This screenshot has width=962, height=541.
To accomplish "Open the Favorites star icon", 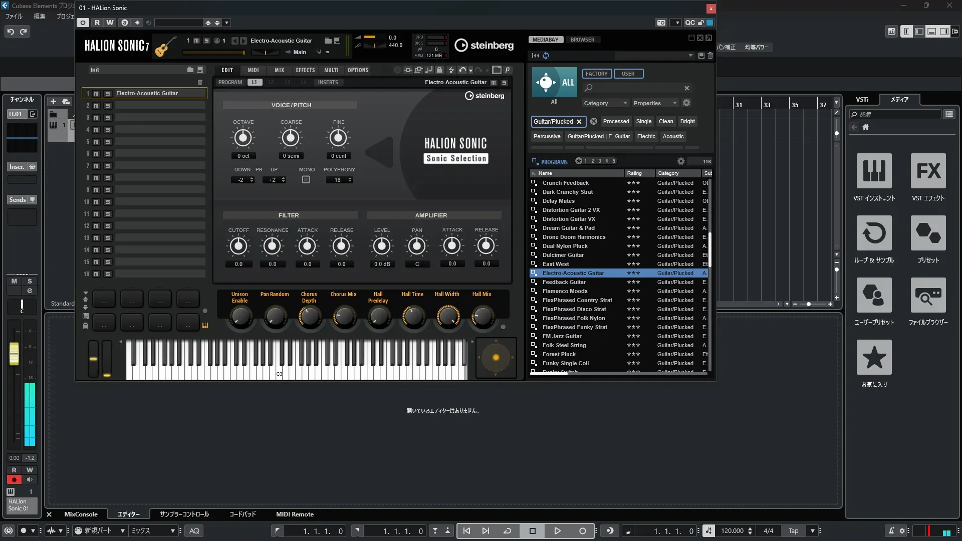I will (x=874, y=358).
